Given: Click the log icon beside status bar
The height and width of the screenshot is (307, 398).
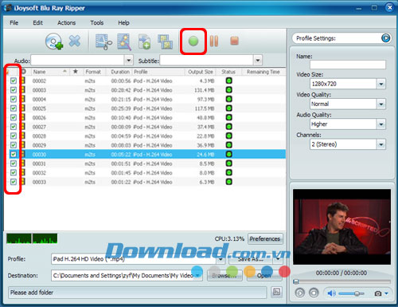Looking at the screenshot, I should (x=276, y=292).
